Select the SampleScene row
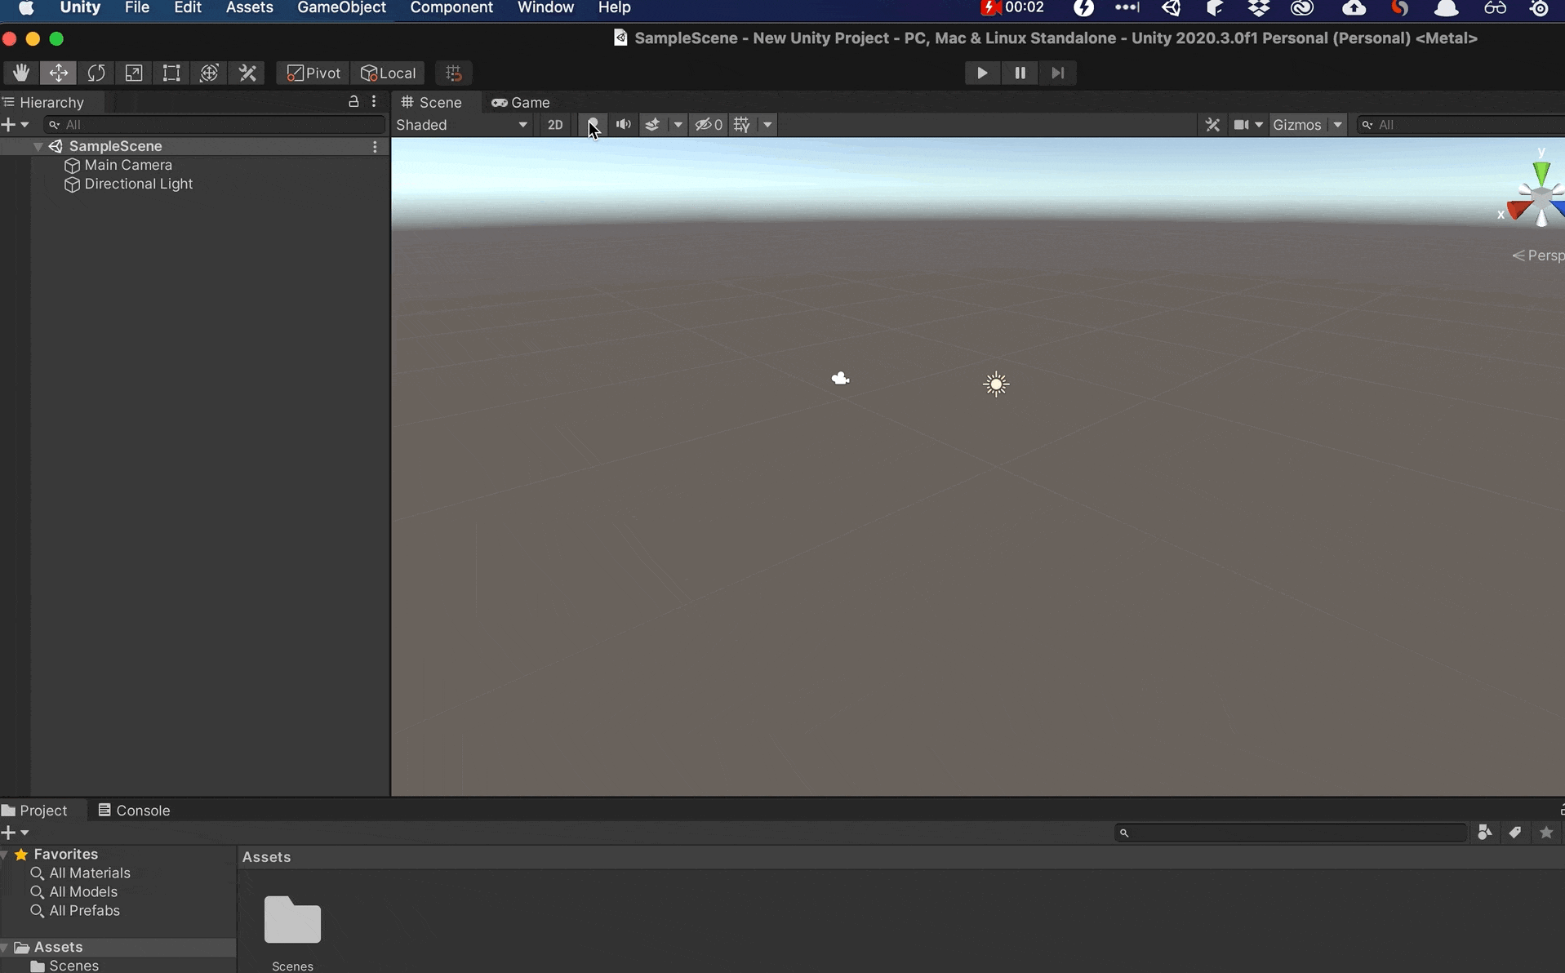1565x973 pixels. click(195, 146)
